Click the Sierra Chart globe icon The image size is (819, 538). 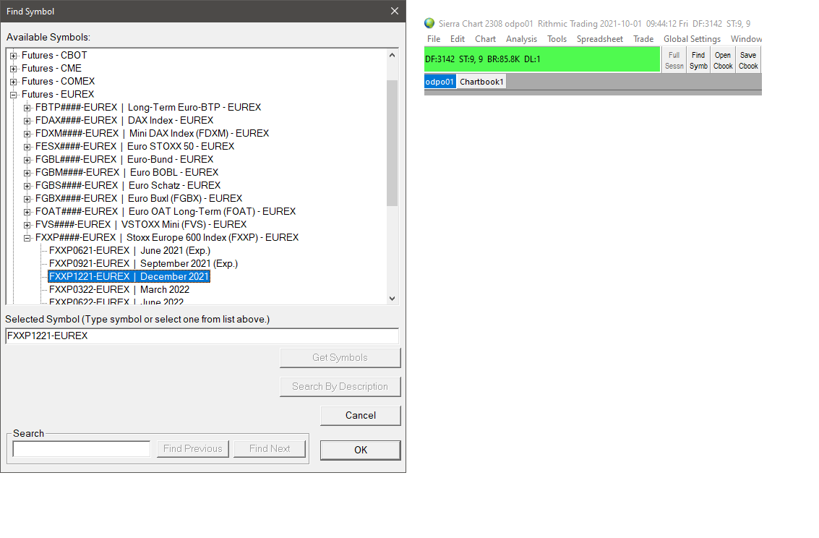(429, 23)
